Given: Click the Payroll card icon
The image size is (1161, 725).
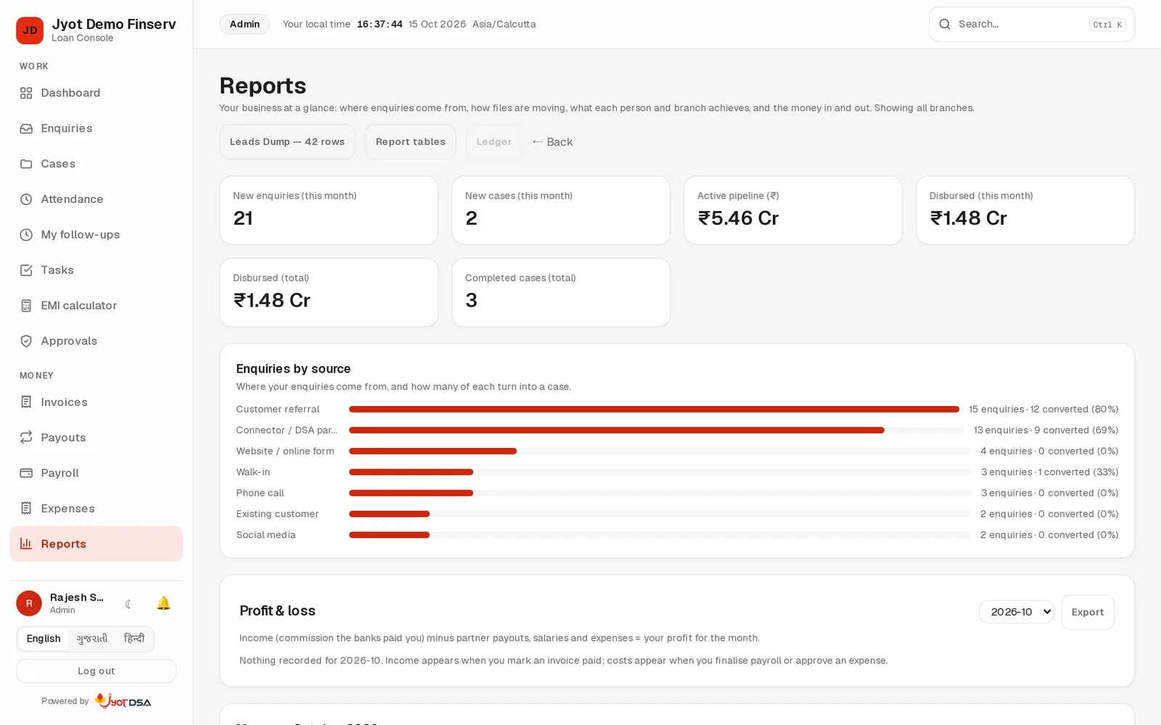Looking at the screenshot, I should point(26,473).
